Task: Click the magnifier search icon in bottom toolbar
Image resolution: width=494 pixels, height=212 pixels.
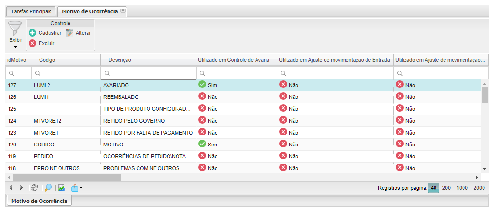Action: (x=48, y=188)
